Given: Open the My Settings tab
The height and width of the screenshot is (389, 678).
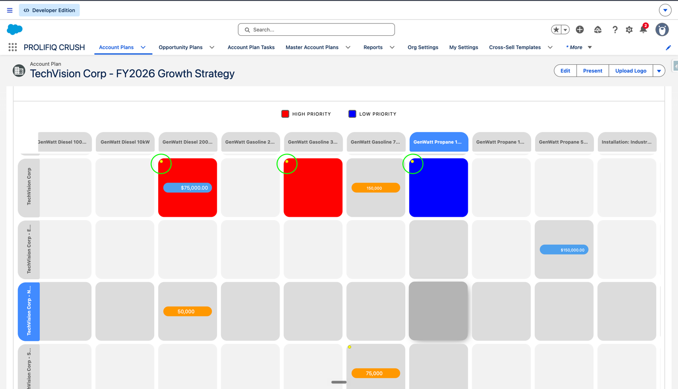Looking at the screenshot, I should tap(463, 48).
